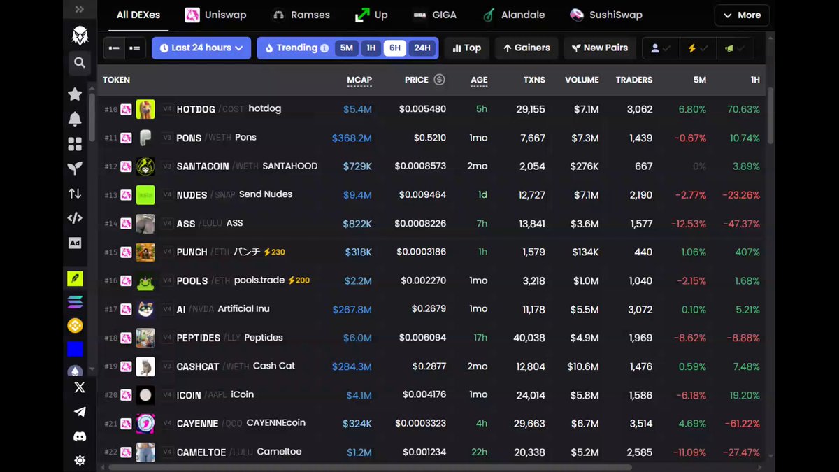The width and height of the screenshot is (839, 472).
Task: Sort by TXNS column header
Action: (534, 80)
